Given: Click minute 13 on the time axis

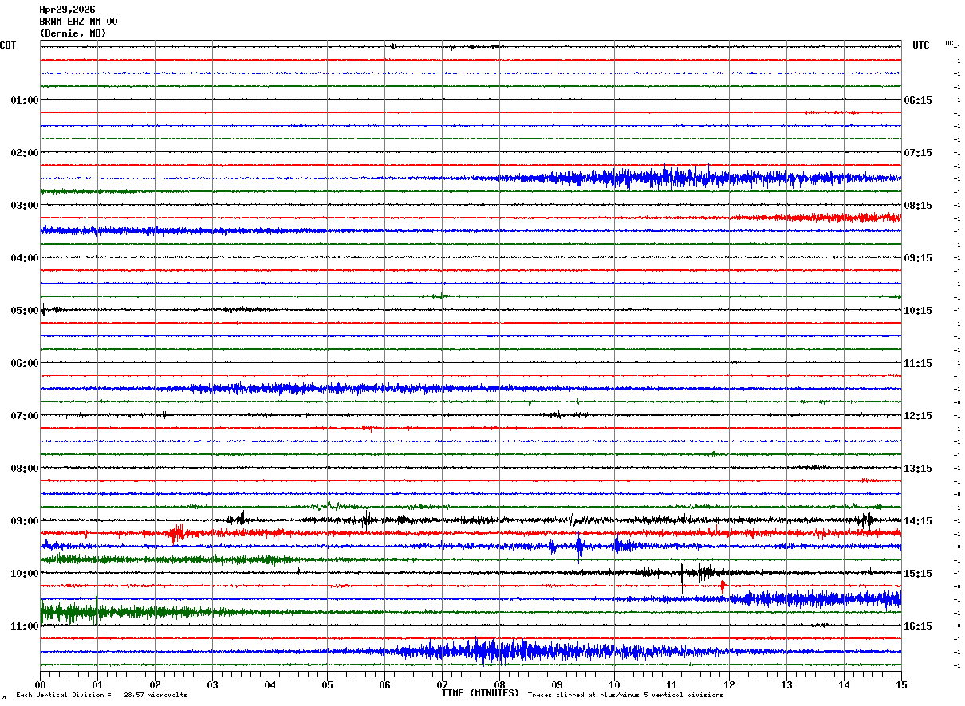Looking at the screenshot, I should [786, 684].
